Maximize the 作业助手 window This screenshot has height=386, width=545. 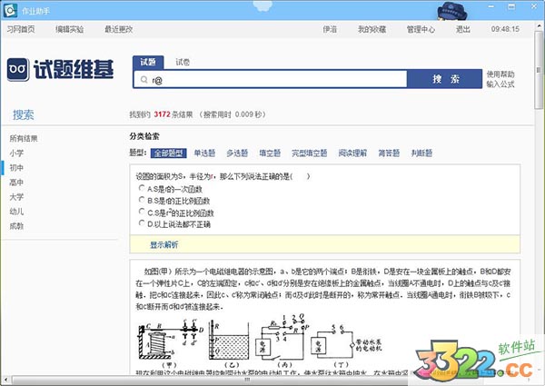click(511, 6)
